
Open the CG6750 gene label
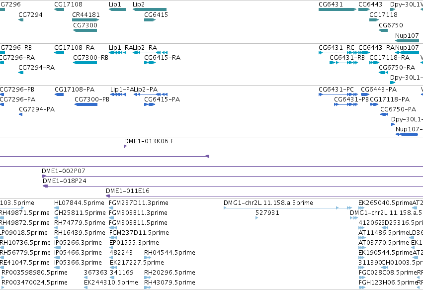coord(391,25)
